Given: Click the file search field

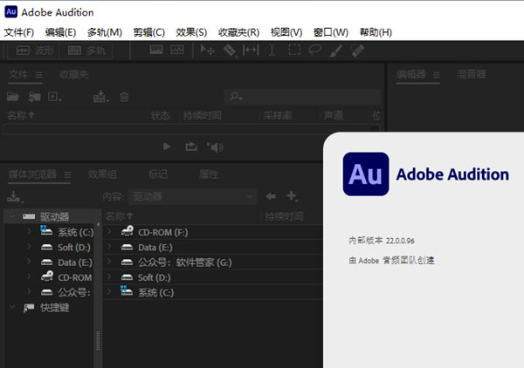Looking at the screenshot, I should click(302, 97).
